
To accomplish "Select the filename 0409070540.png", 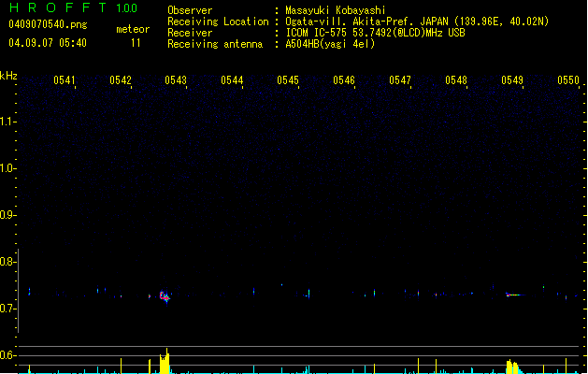I will tap(48, 24).
